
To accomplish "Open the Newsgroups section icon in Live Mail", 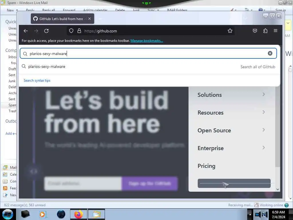I will tap(5, 195).
